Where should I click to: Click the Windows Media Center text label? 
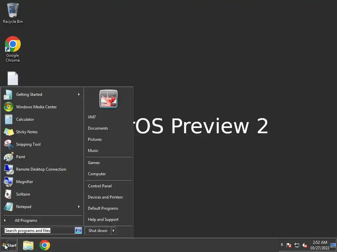pyautogui.click(x=36, y=107)
